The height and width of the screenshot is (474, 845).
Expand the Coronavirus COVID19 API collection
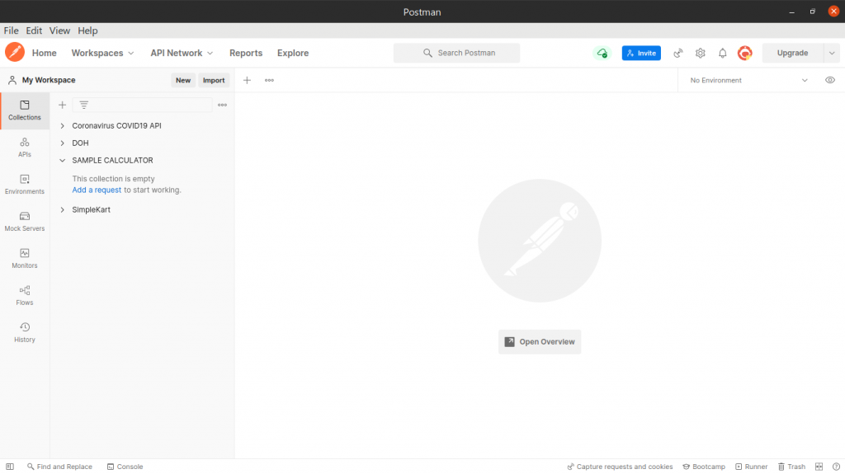63,125
